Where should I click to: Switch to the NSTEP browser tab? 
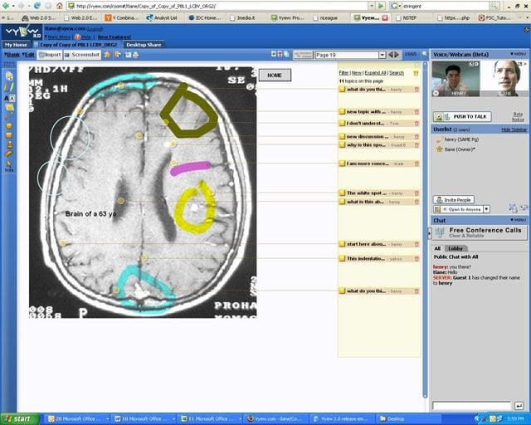pos(409,17)
